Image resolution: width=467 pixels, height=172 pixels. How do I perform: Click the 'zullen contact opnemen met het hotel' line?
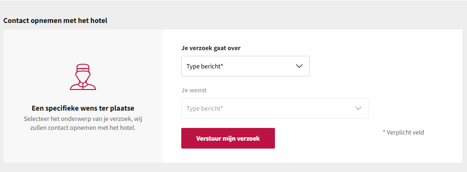83,128
